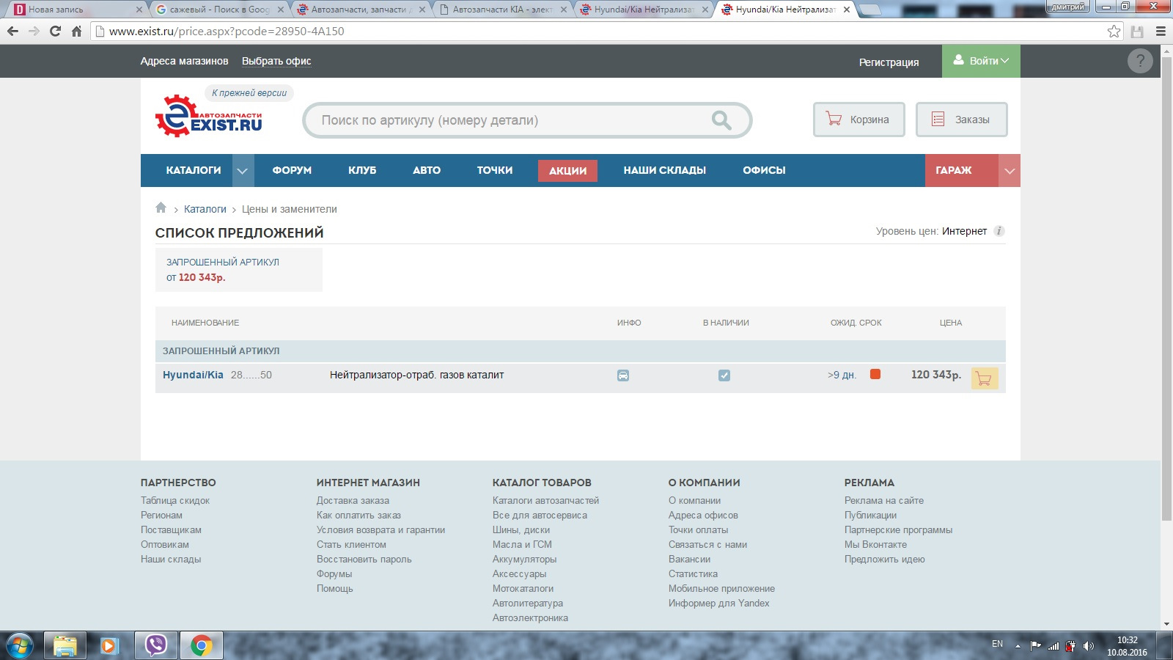
Task: Show hidden system tray icons
Action: coord(1018,646)
